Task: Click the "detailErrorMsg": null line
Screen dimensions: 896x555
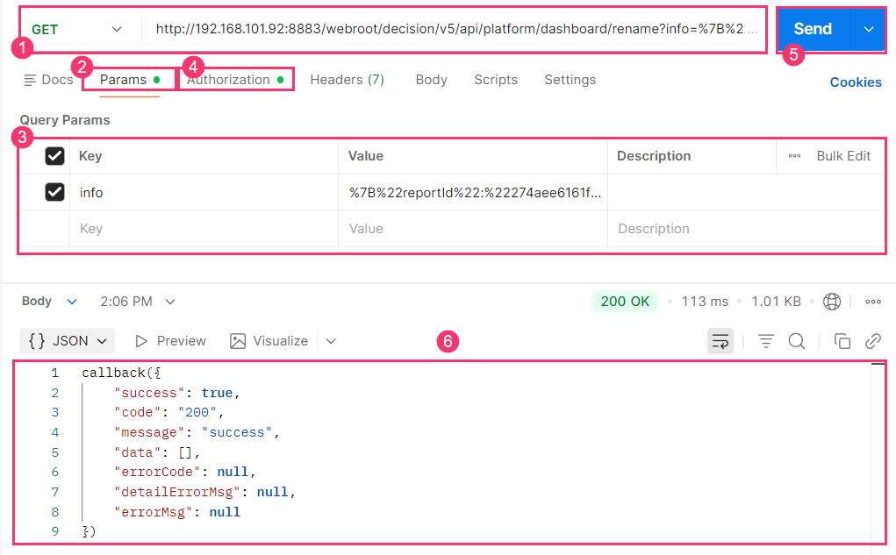Action: pos(204,492)
